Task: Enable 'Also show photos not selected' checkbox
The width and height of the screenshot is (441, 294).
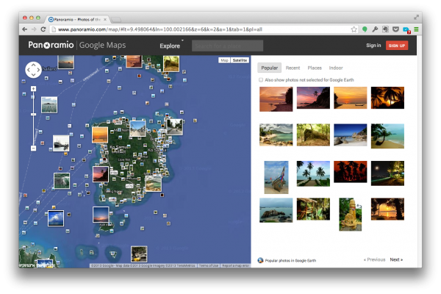Action: pos(261,79)
